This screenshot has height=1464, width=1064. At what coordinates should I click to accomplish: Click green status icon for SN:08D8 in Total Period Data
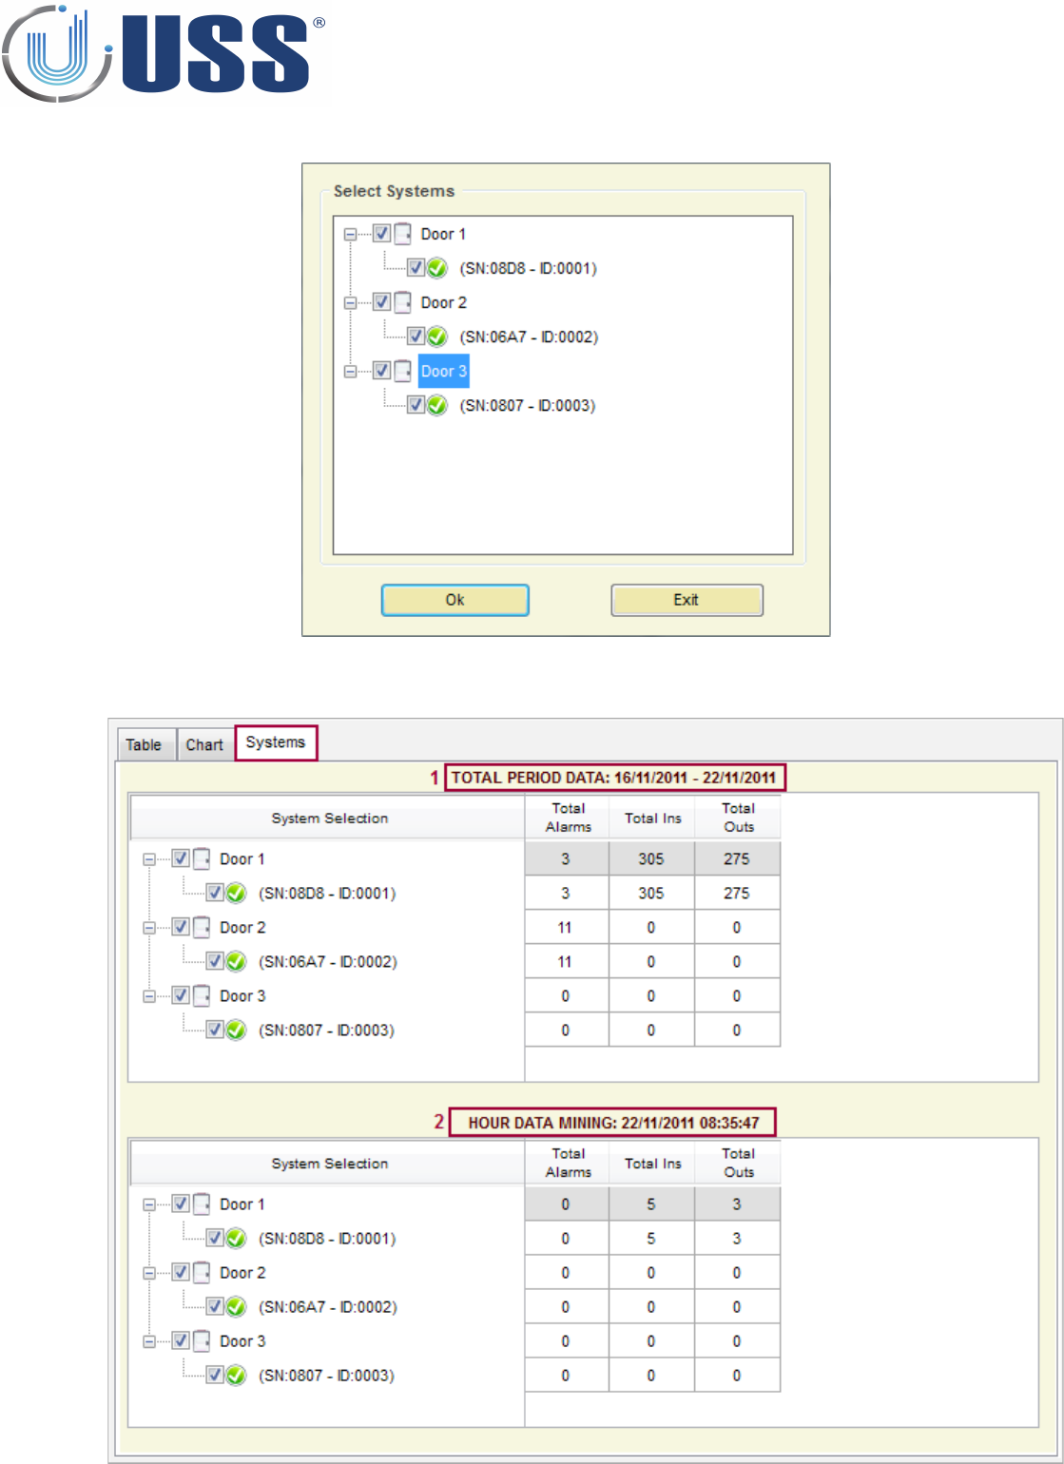[236, 894]
